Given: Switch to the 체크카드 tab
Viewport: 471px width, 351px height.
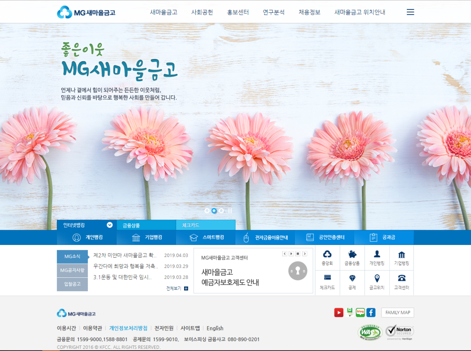Looking at the screenshot, I should [206, 225].
